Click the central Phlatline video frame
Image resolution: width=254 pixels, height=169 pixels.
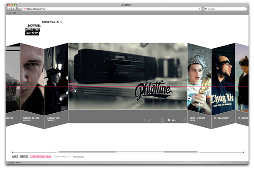(128, 76)
